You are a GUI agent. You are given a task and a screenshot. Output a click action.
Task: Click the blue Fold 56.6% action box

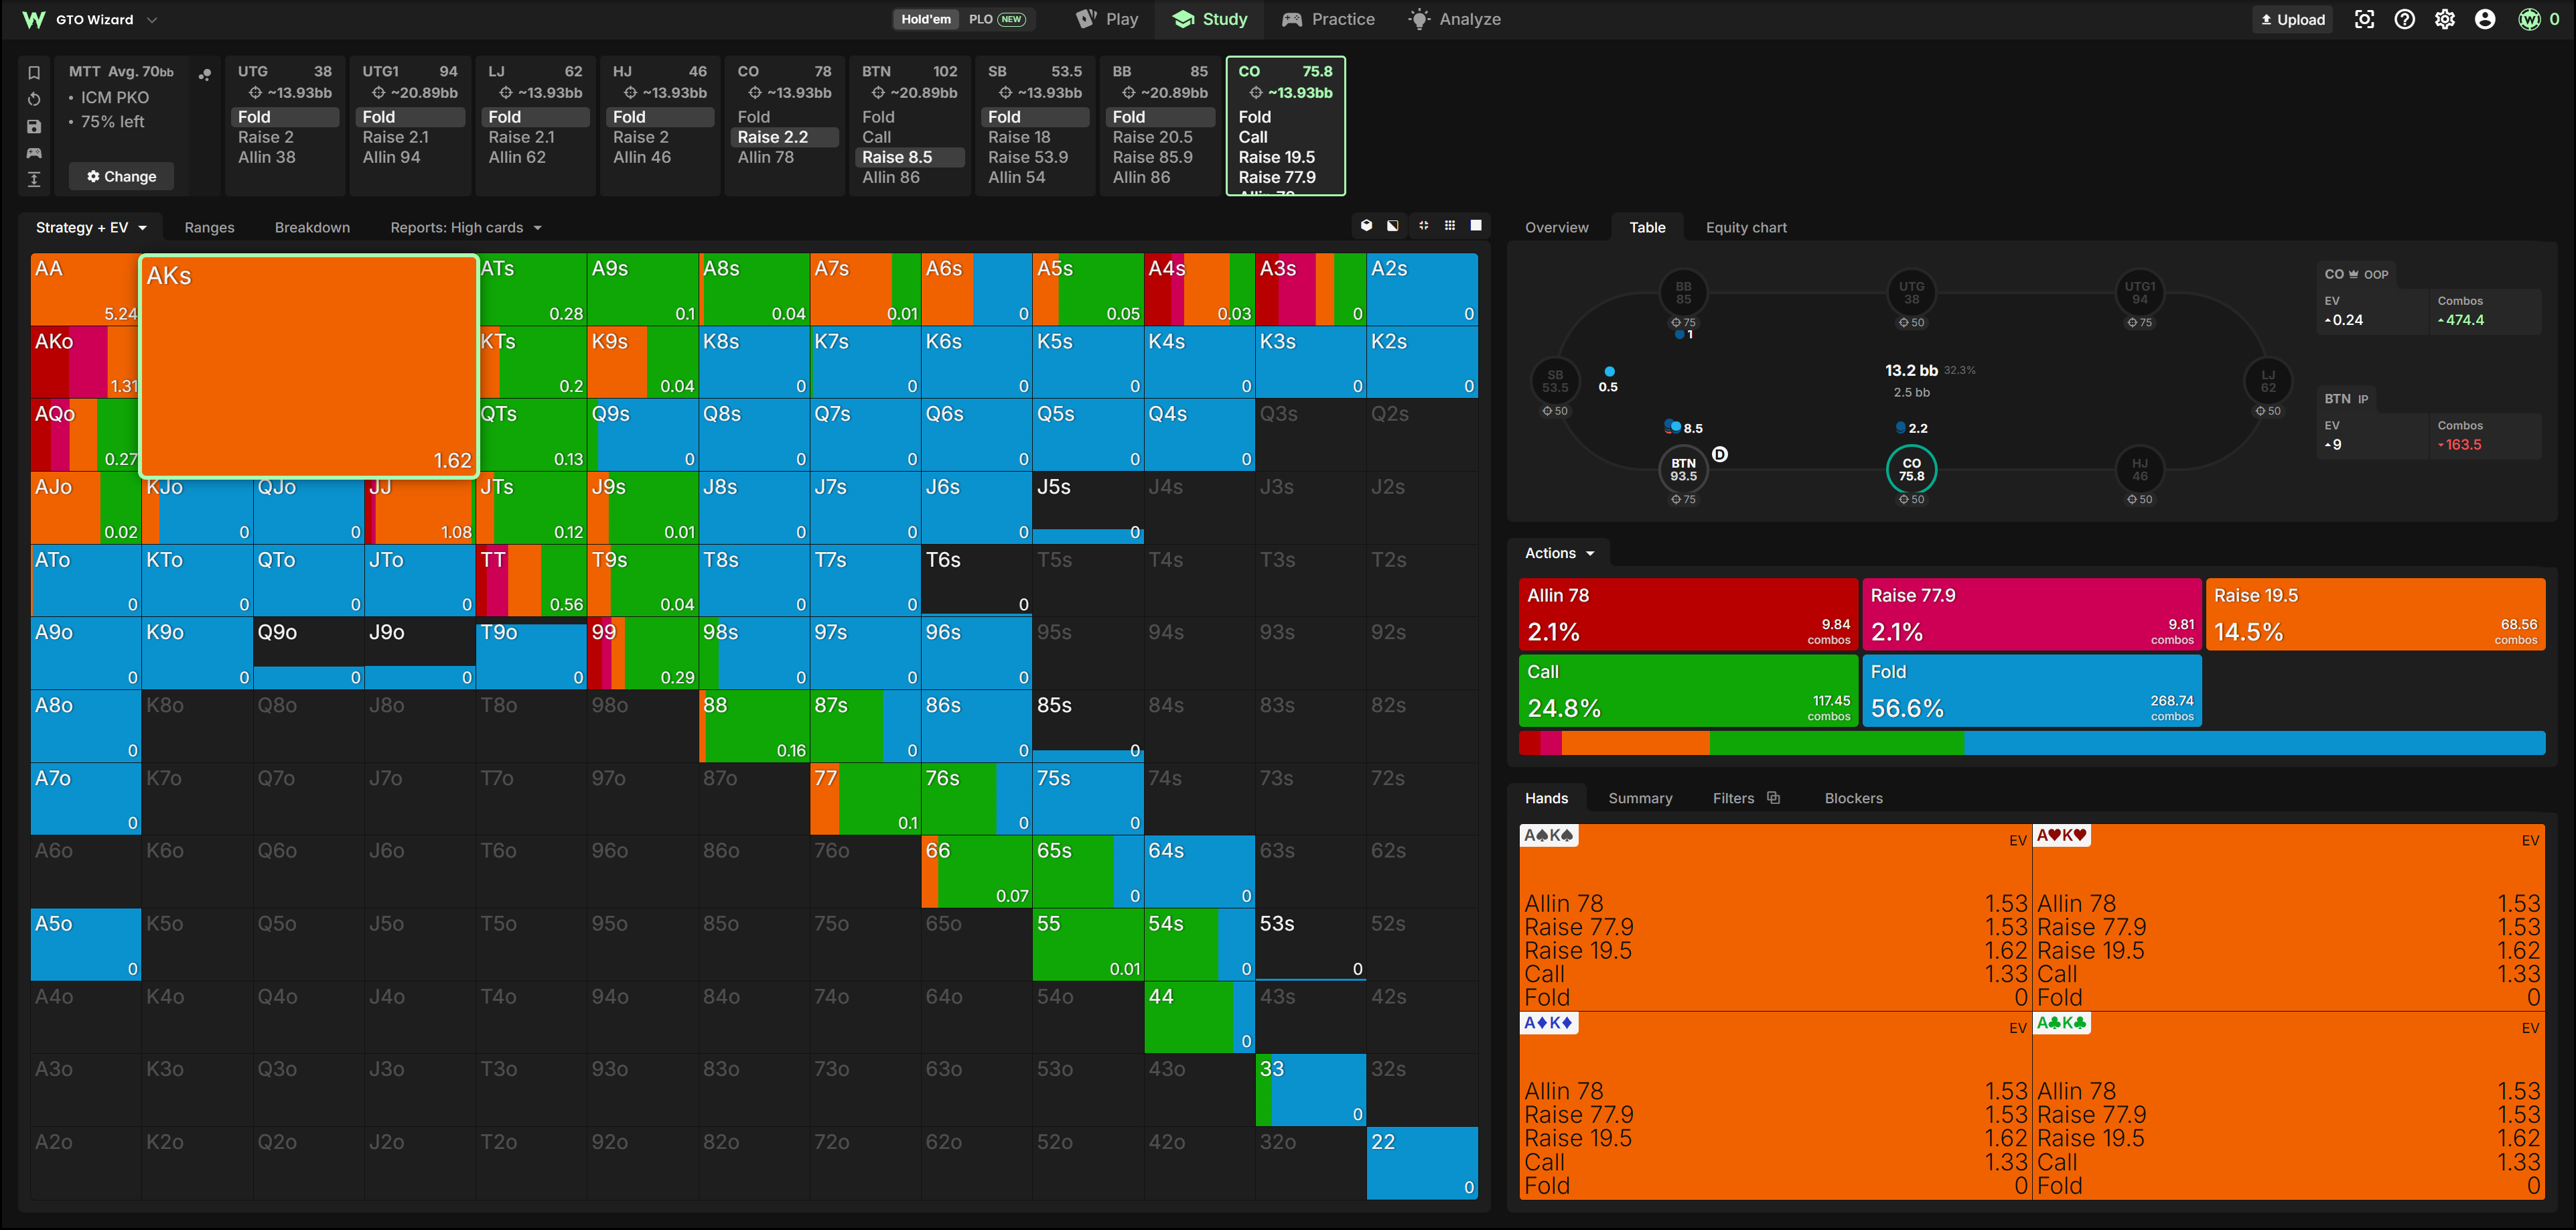(2031, 690)
